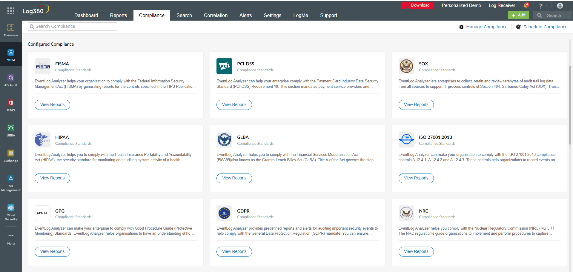
Task: Click the page vertical scrollbar
Action: tap(570, 105)
